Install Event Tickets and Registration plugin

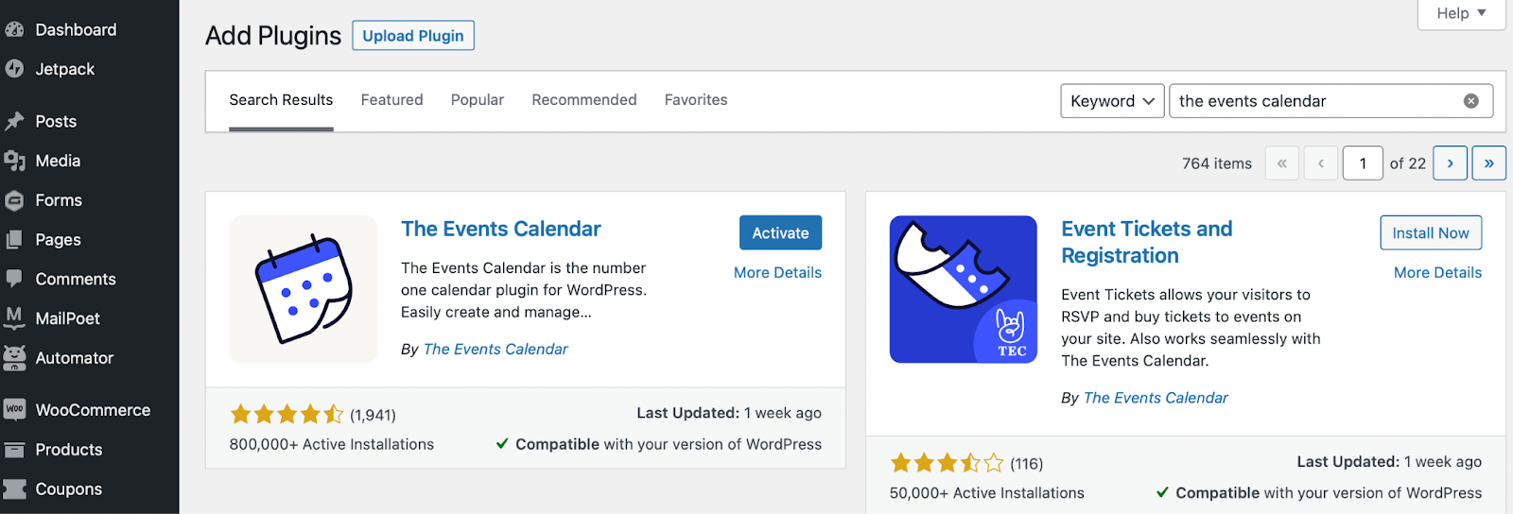click(1430, 233)
